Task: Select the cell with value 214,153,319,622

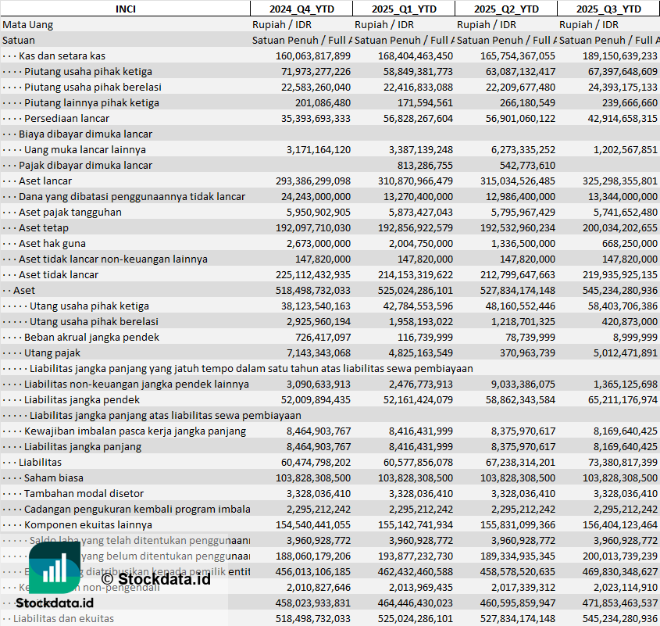Action: pyautogui.click(x=405, y=274)
